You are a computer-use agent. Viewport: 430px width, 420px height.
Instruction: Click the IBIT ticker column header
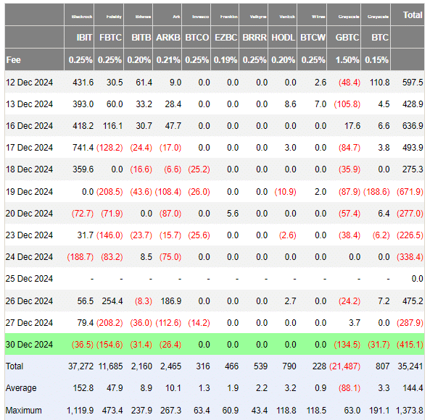(x=84, y=37)
